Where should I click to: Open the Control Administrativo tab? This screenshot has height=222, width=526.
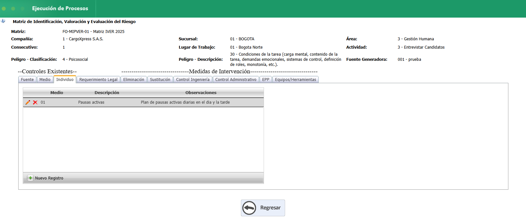click(x=236, y=80)
